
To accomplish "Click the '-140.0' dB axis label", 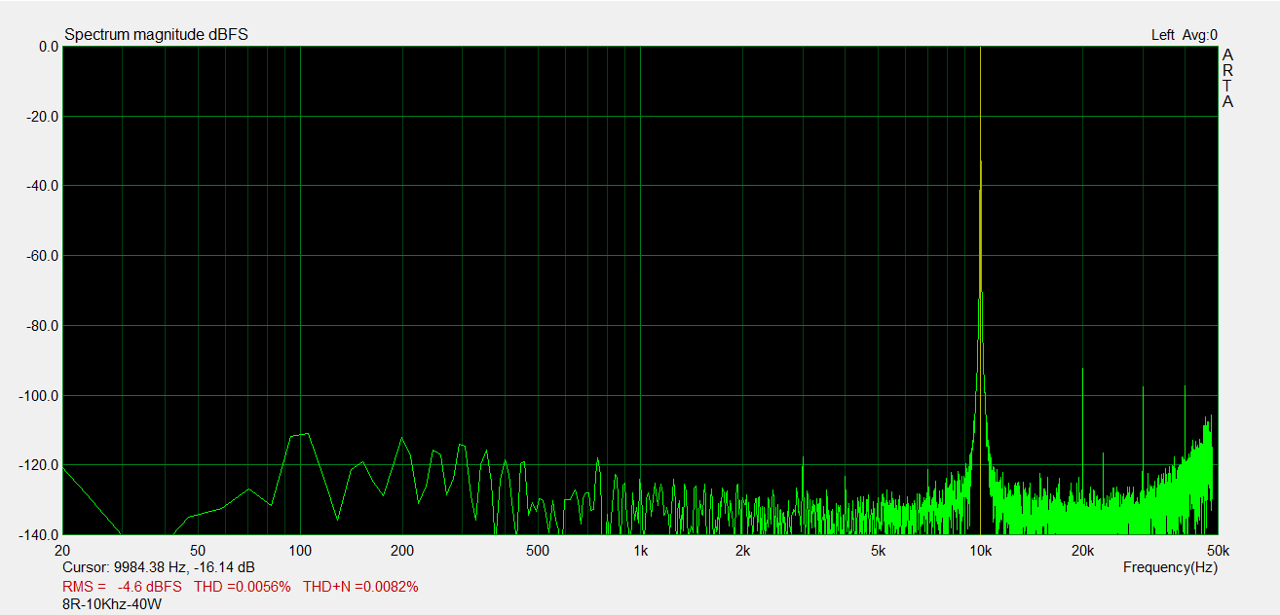I will pyautogui.click(x=37, y=535).
